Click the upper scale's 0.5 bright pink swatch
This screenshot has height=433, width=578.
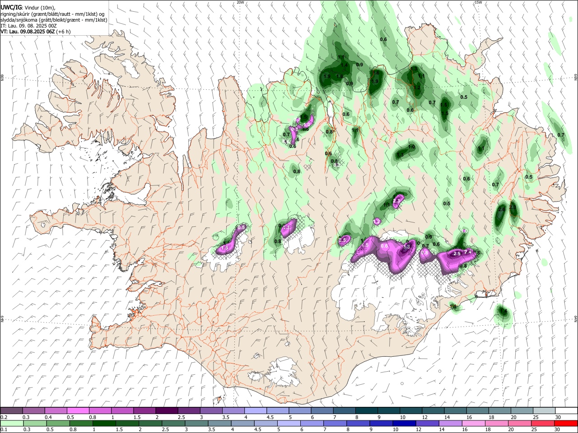coord(78,411)
